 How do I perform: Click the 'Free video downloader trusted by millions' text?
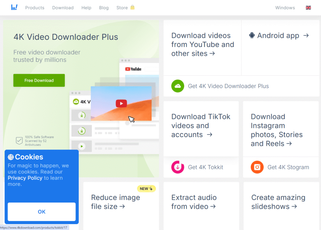(47, 56)
